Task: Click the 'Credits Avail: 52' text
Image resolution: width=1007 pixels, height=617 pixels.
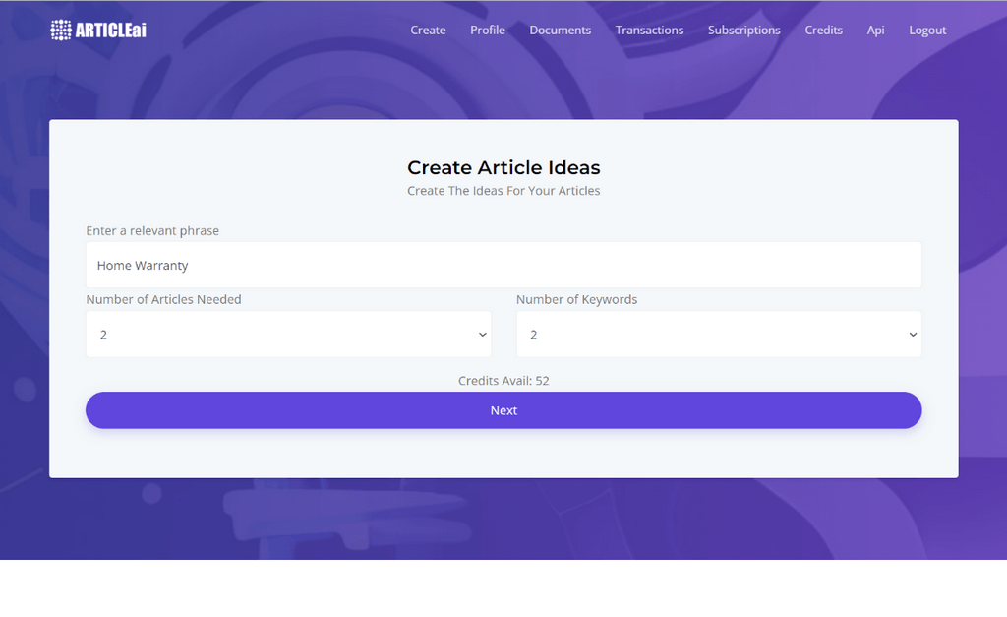Action: 503,381
